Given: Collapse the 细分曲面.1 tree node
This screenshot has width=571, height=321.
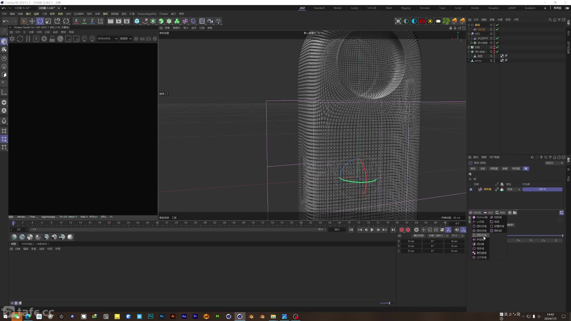Looking at the screenshot, I should point(469,52).
